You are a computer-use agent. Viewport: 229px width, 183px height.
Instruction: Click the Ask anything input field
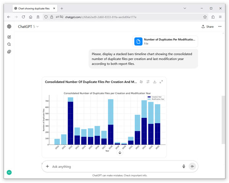click(x=115, y=167)
